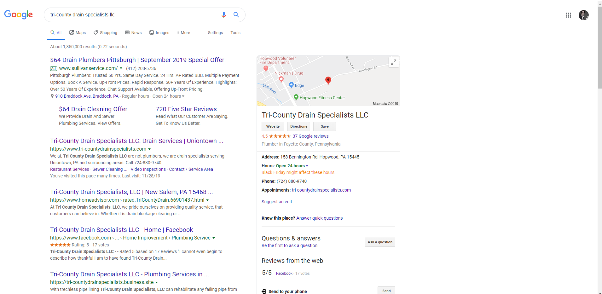
Task: Save the business with the Save button
Action: click(325, 126)
